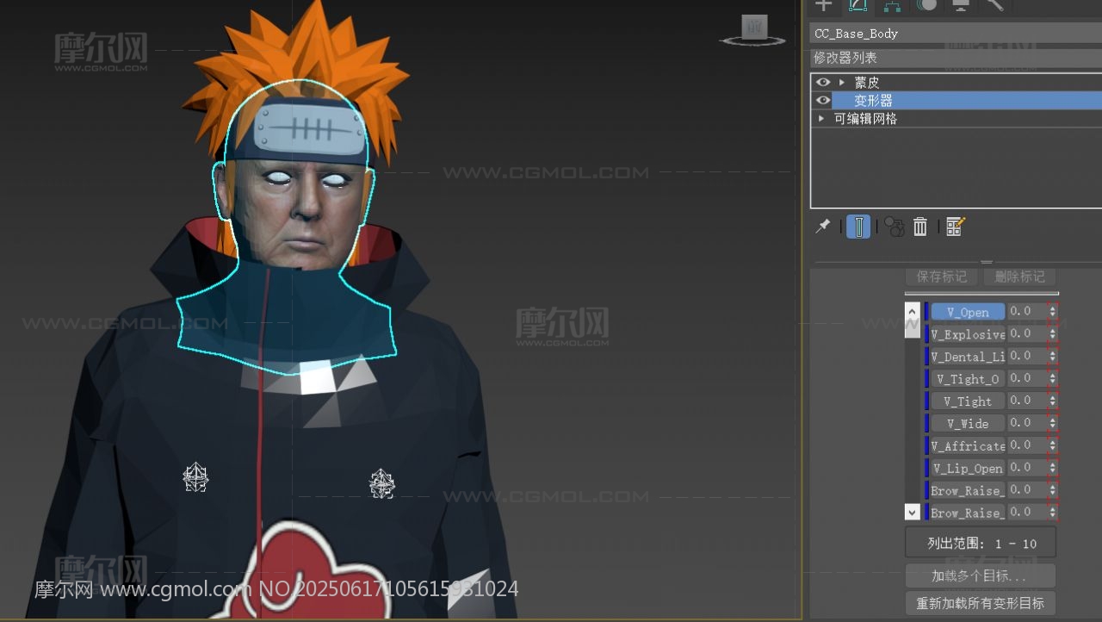Select right bone helper on cloak

click(x=382, y=483)
